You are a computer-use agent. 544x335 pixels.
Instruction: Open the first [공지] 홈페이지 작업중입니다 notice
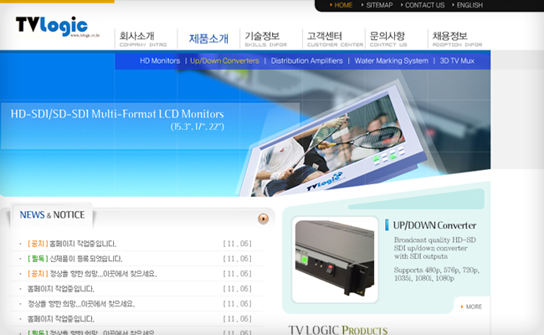pos(71,244)
